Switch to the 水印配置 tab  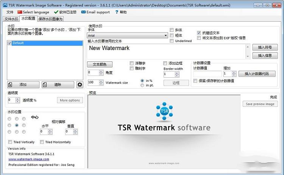click(28, 19)
